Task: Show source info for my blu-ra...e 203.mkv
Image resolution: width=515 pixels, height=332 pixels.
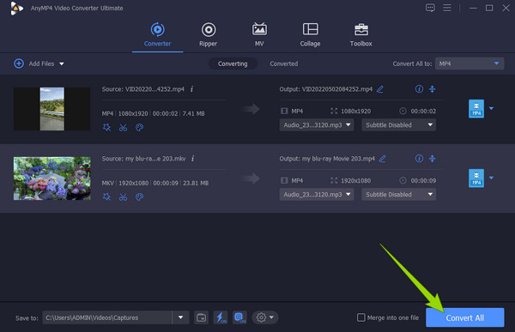Action: click(193, 159)
